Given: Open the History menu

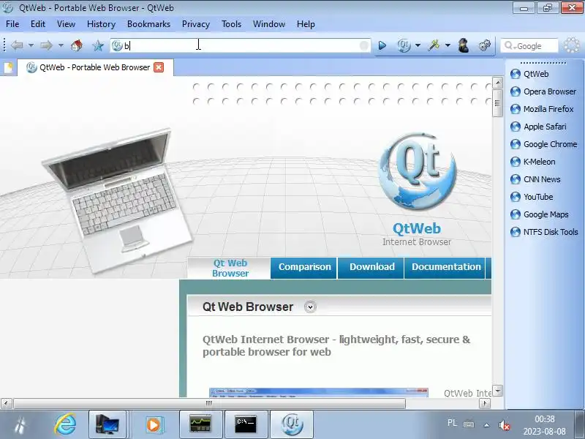Looking at the screenshot, I should 101,24.
